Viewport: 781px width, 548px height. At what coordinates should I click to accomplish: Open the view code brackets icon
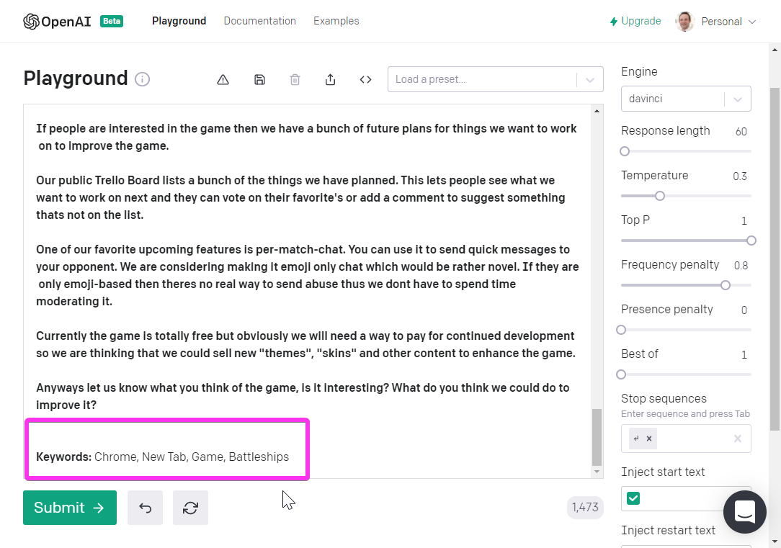[x=365, y=80]
